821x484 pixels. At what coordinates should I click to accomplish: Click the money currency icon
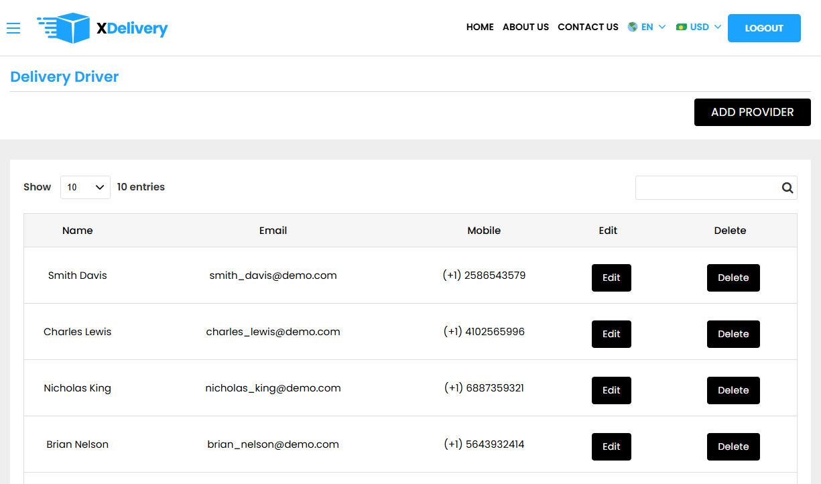682,27
